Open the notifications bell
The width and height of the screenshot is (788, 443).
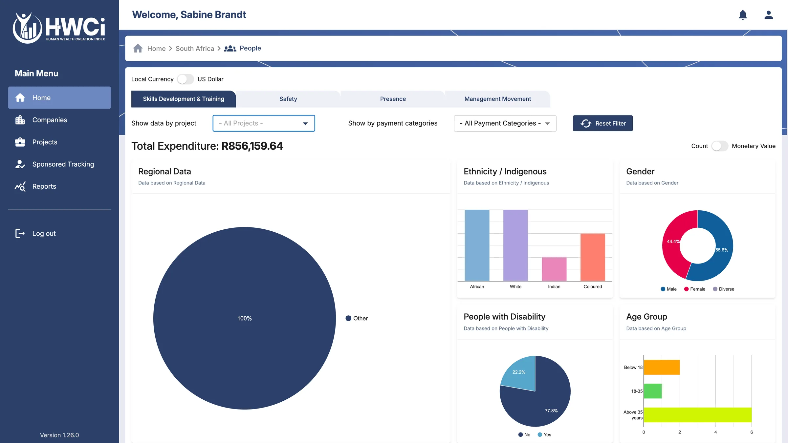click(x=743, y=15)
